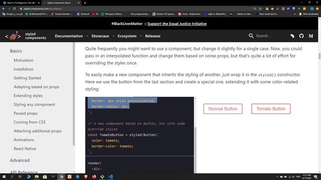The height and width of the screenshot is (180, 321).
Task: Click the styled-components logo icon
Action: click(13, 36)
